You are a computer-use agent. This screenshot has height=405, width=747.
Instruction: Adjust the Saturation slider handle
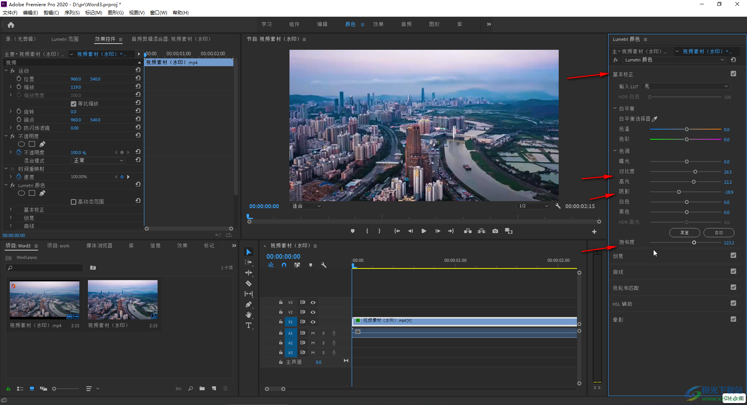tap(694, 243)
